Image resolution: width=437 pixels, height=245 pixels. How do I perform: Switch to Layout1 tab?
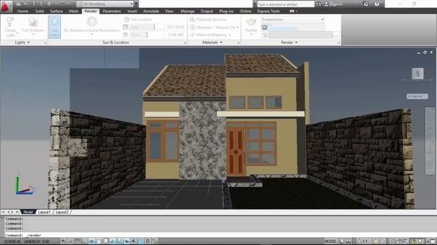44,212
